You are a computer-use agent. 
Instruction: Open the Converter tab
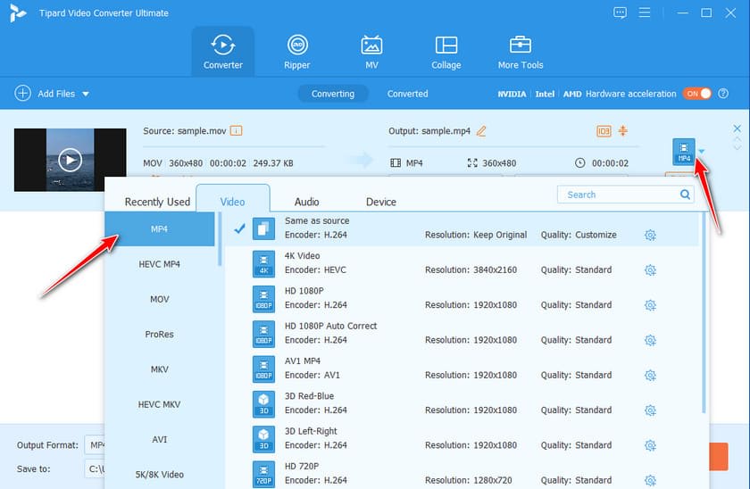click(x=223, y=52)
